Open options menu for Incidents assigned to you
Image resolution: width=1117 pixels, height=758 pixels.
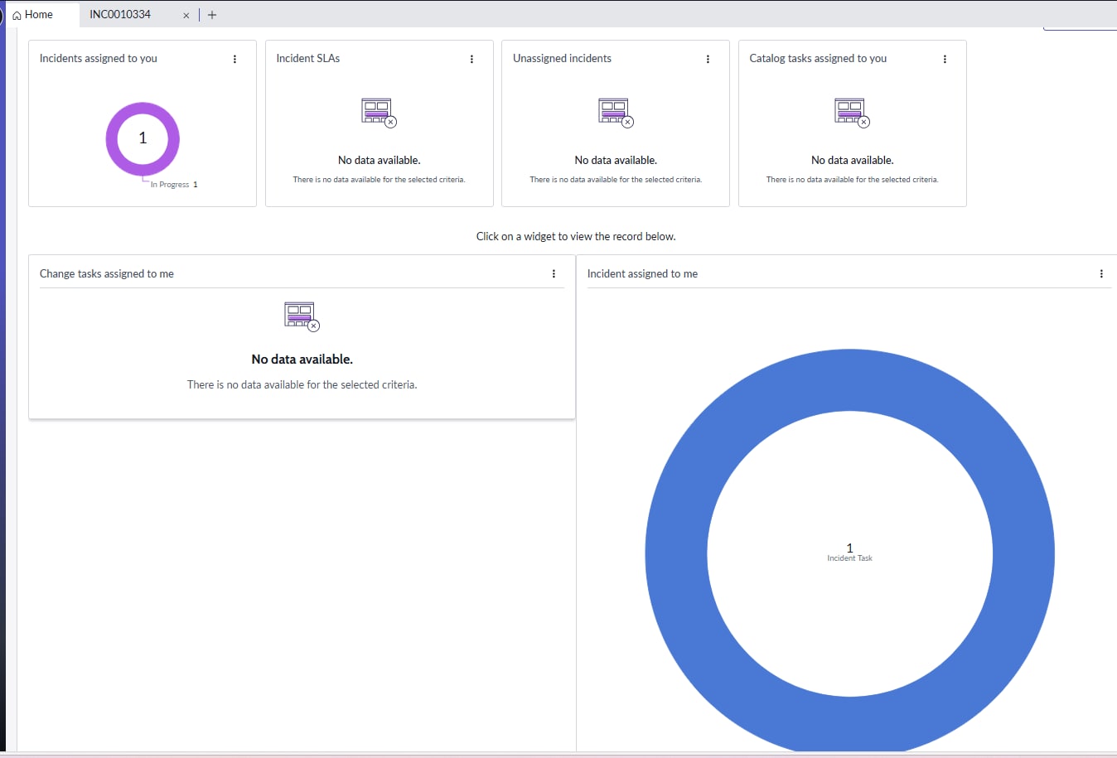tap(235, 59)
